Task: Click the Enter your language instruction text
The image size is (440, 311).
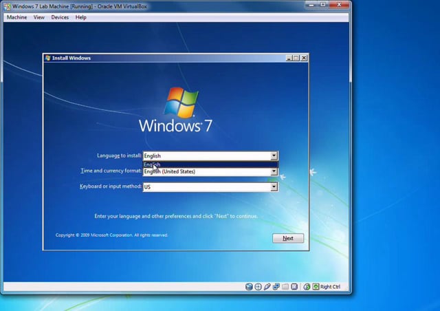Action: click(176, 216)
